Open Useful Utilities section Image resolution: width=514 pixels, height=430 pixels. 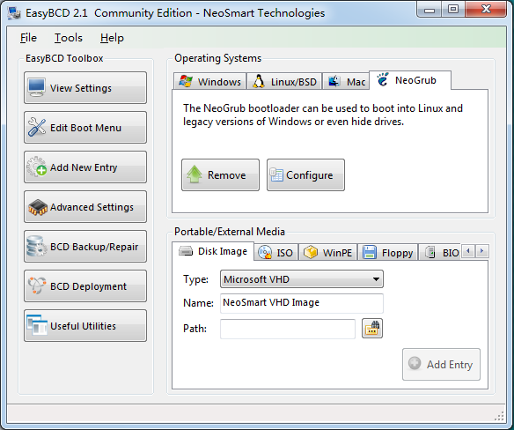(85, 326)
